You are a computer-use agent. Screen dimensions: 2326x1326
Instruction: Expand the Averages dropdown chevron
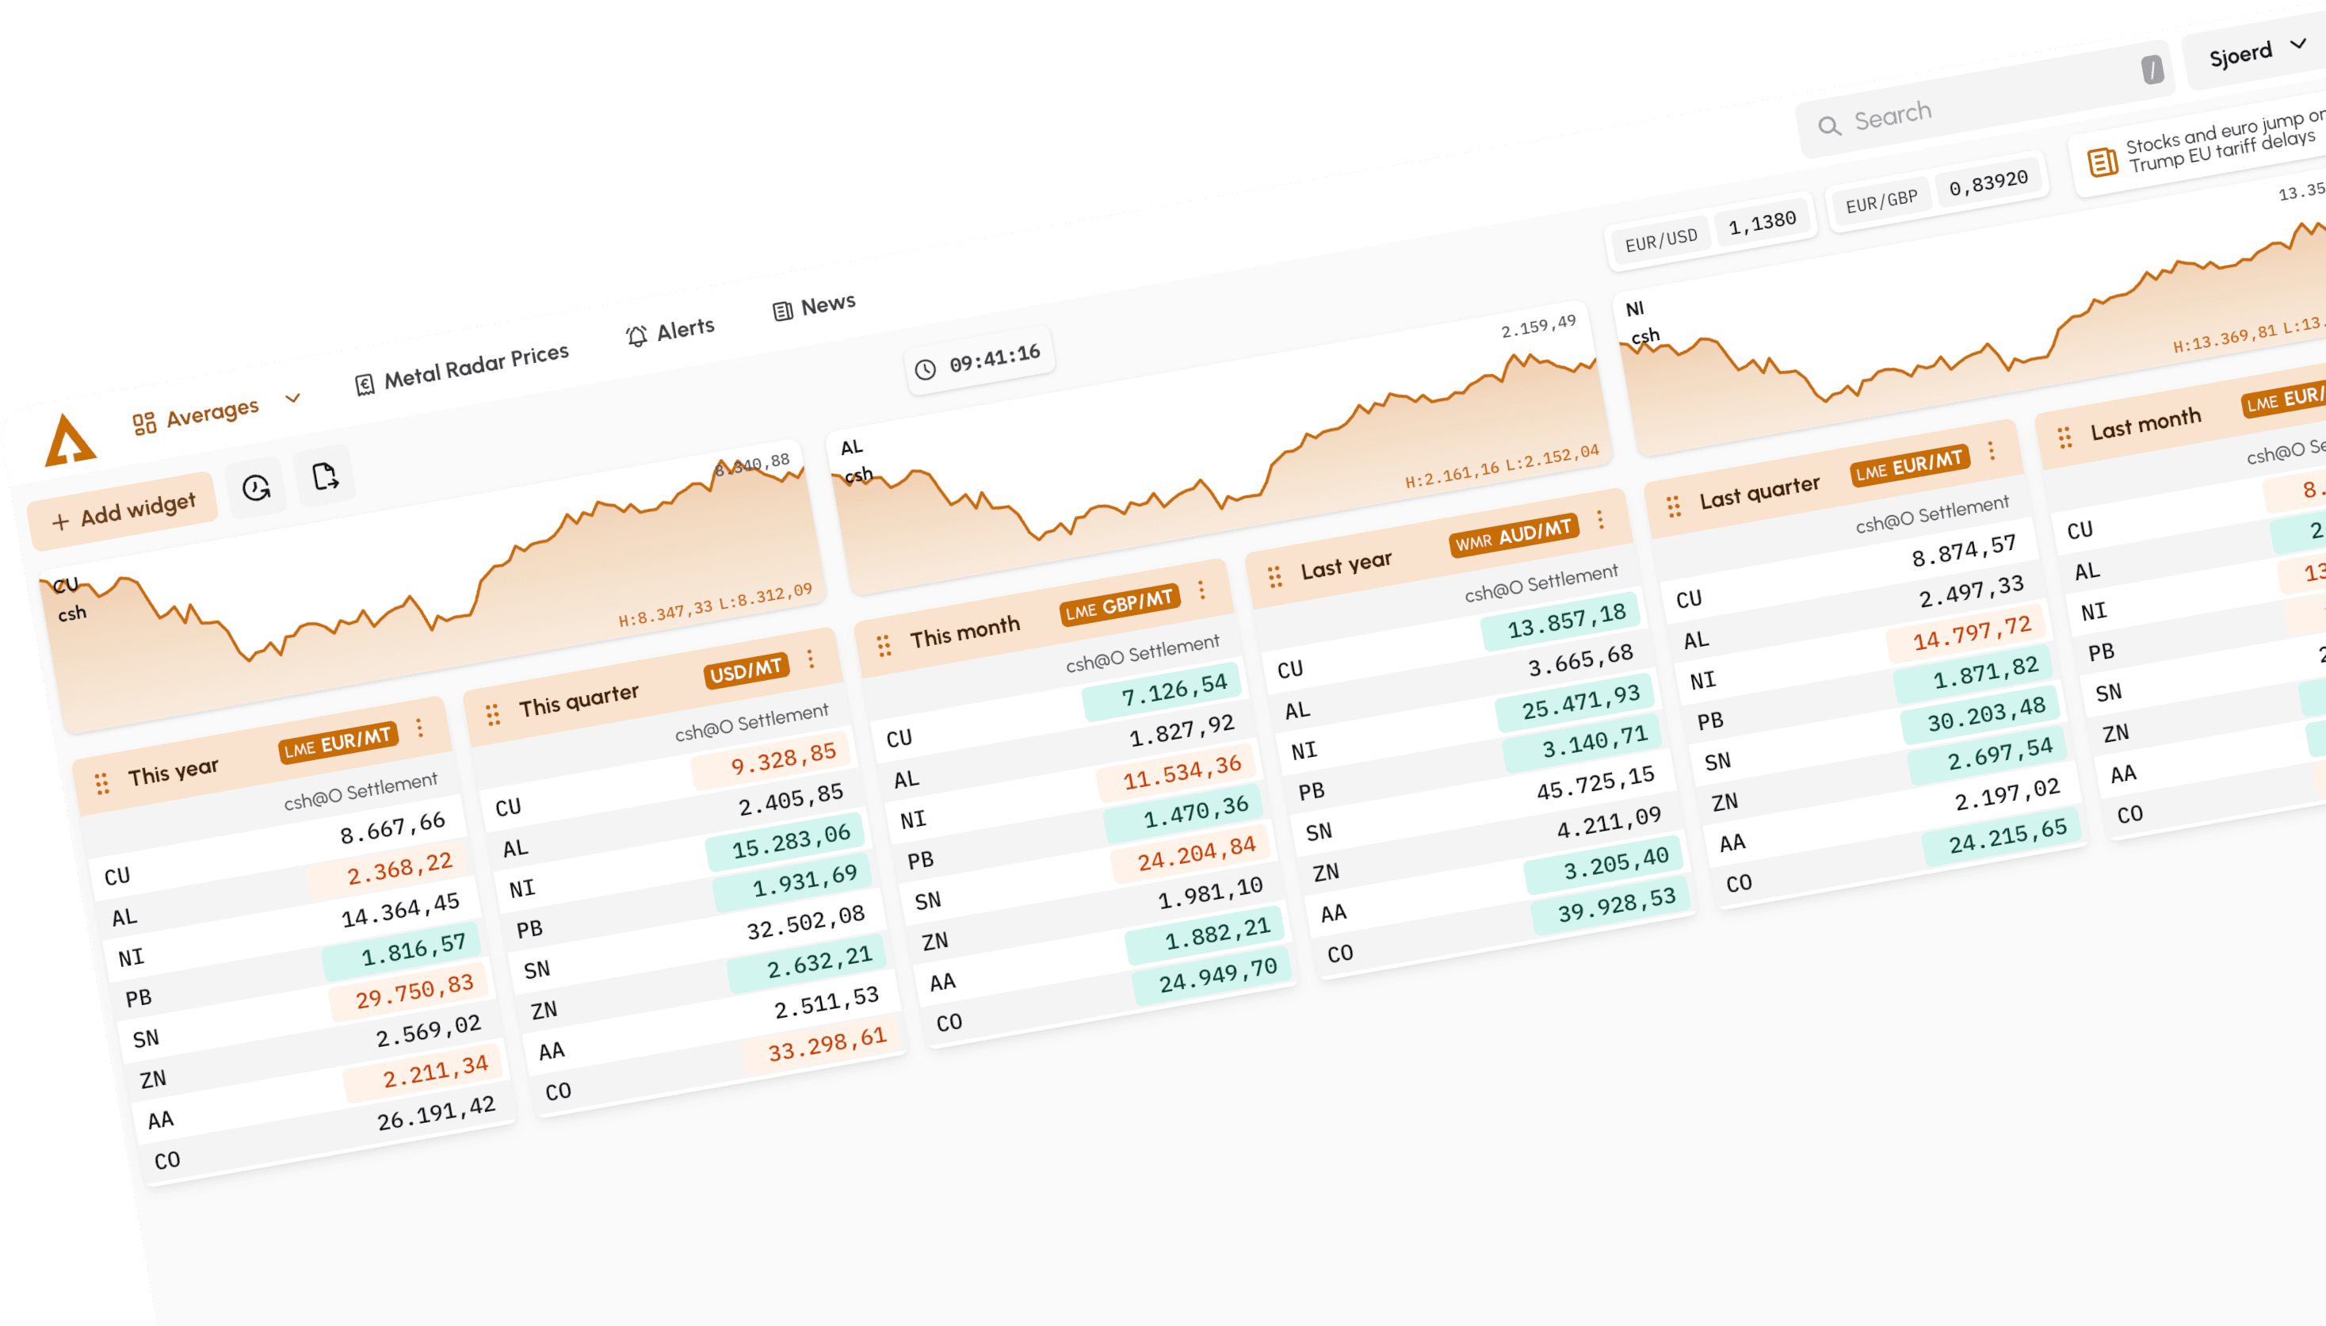[292, 399]
